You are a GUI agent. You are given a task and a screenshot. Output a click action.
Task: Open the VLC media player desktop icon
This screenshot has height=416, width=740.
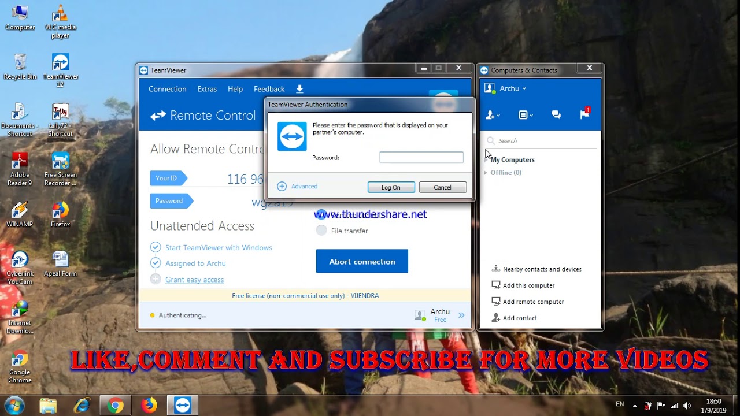coord(60,21)
